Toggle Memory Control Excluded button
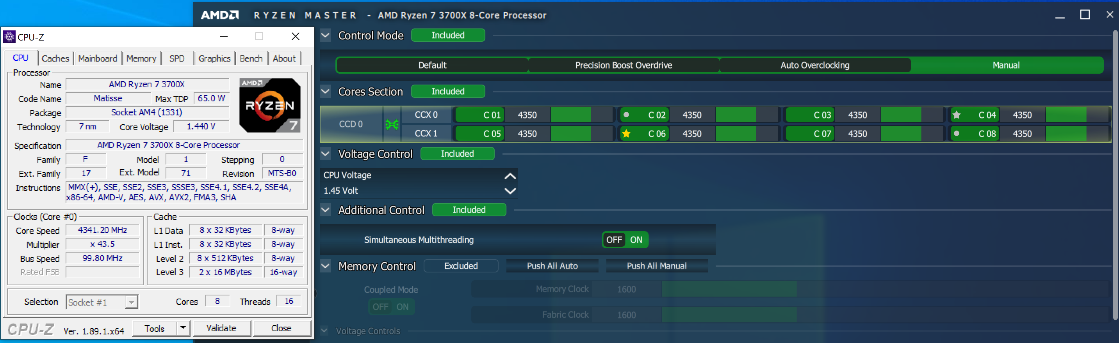 (x=461, y=266)
